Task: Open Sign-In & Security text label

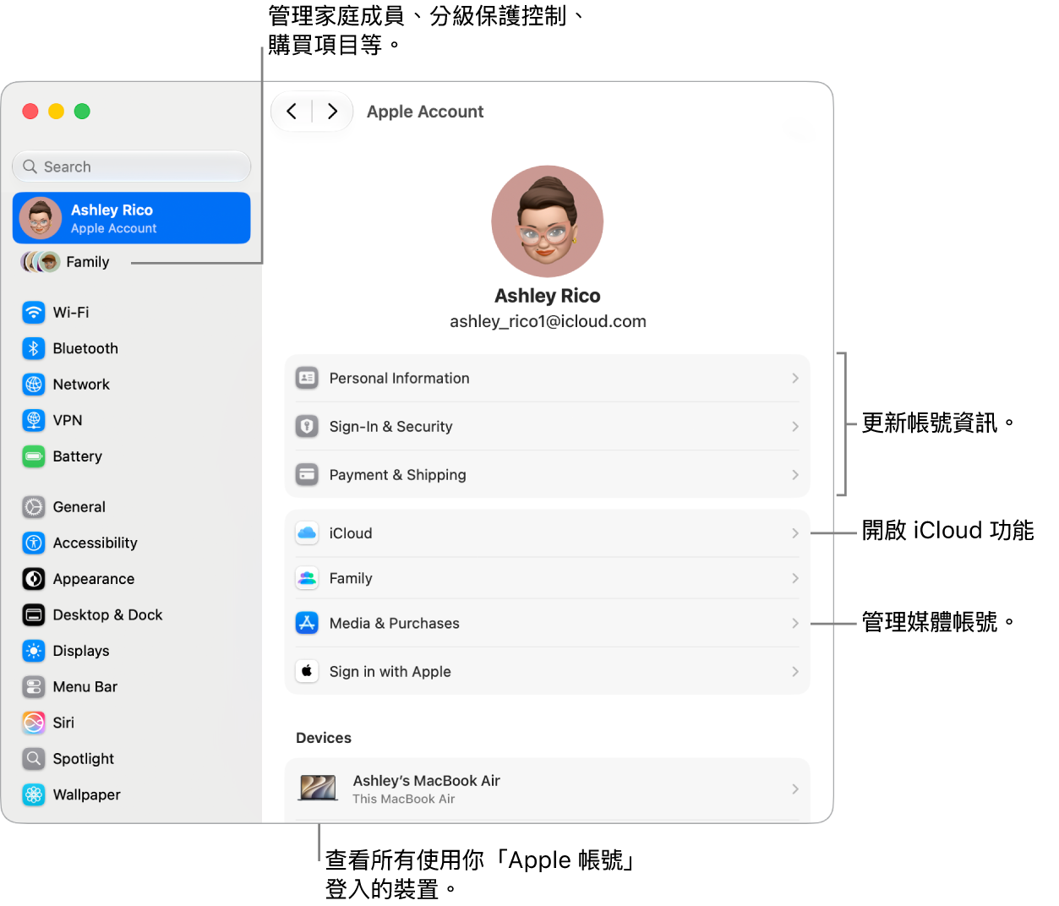Action: 390,427
